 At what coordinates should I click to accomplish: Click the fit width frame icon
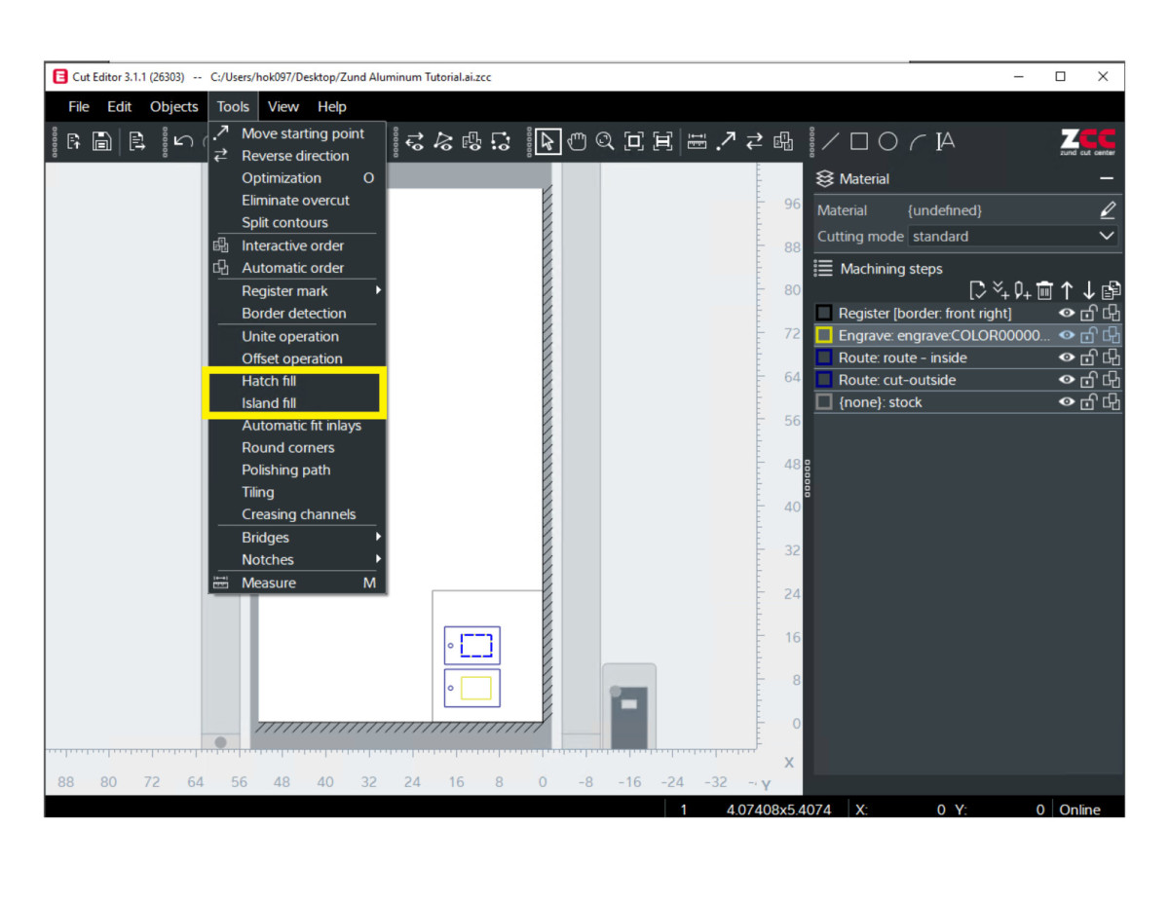662,142
